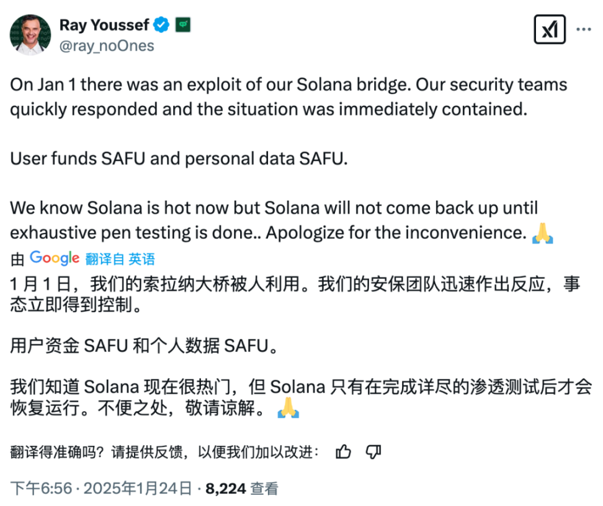Click the blue verified badge
Screen dimensions: 603x506
pyautogui.click(x=163, y=25)
